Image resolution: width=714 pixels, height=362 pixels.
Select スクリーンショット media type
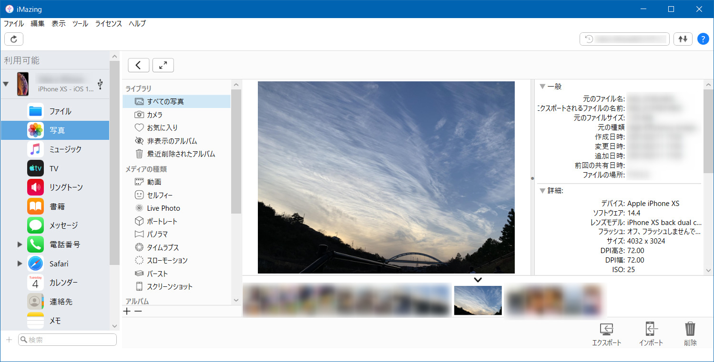176,286
